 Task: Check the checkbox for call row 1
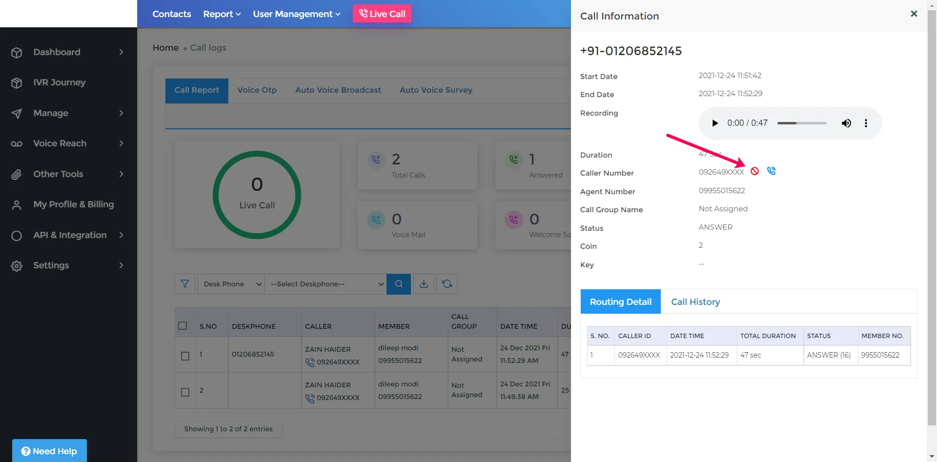click(185, 356)
